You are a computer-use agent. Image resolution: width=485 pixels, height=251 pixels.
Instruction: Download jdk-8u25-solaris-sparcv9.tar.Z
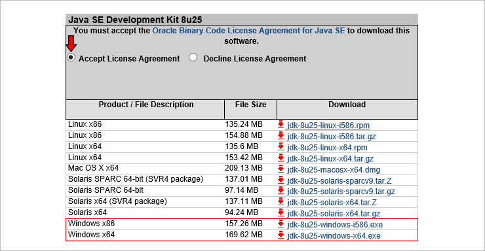[339, 180]
